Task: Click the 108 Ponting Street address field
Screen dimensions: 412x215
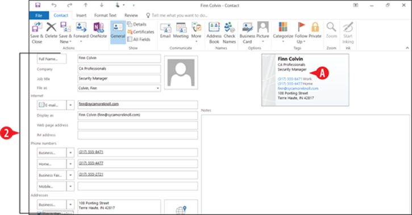Action: point(119,207)
